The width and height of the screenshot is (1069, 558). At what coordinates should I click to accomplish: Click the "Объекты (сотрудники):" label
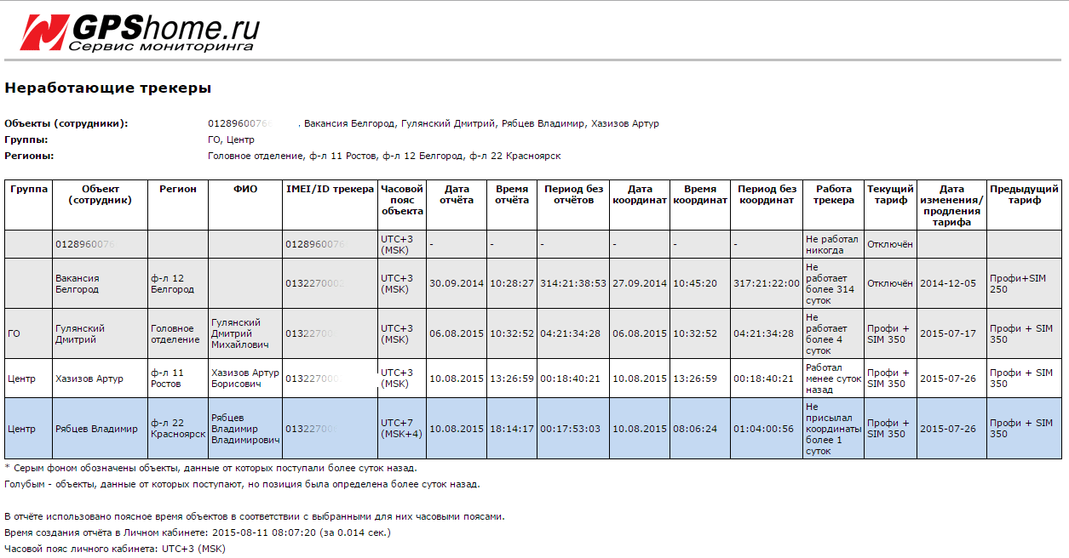(66, 123)
